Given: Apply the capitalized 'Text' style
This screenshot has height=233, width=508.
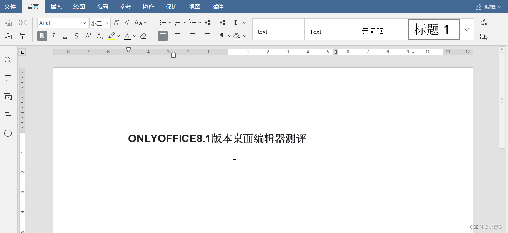Looking at the screenshot, I should tap(330, 29).
